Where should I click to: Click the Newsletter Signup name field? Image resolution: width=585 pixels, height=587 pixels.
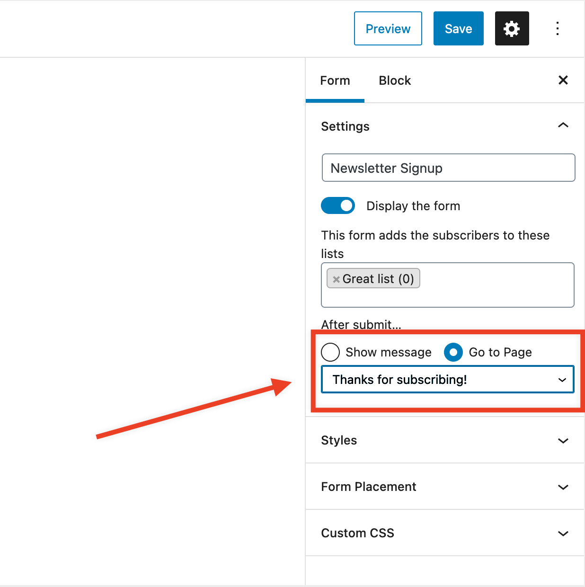(x=449, y=168)
